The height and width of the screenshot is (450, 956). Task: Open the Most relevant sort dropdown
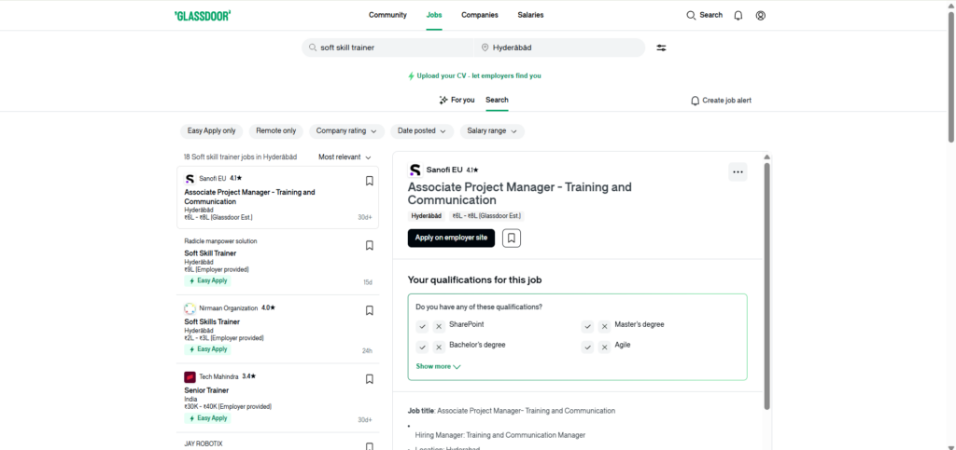(344, 157)
